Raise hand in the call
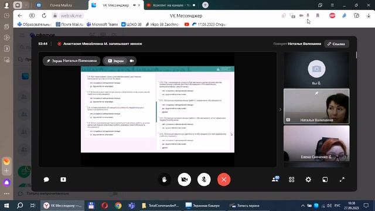The width and height of the screenshot is (375, 211). click(x=164, y=179)
